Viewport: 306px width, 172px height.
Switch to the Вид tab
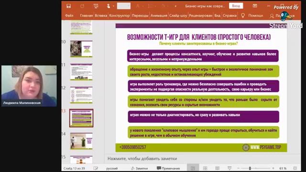click(217, 15)
